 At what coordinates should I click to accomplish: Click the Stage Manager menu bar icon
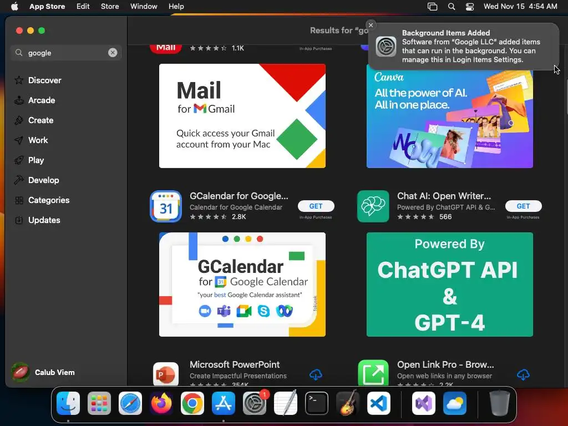coord(433,7)
